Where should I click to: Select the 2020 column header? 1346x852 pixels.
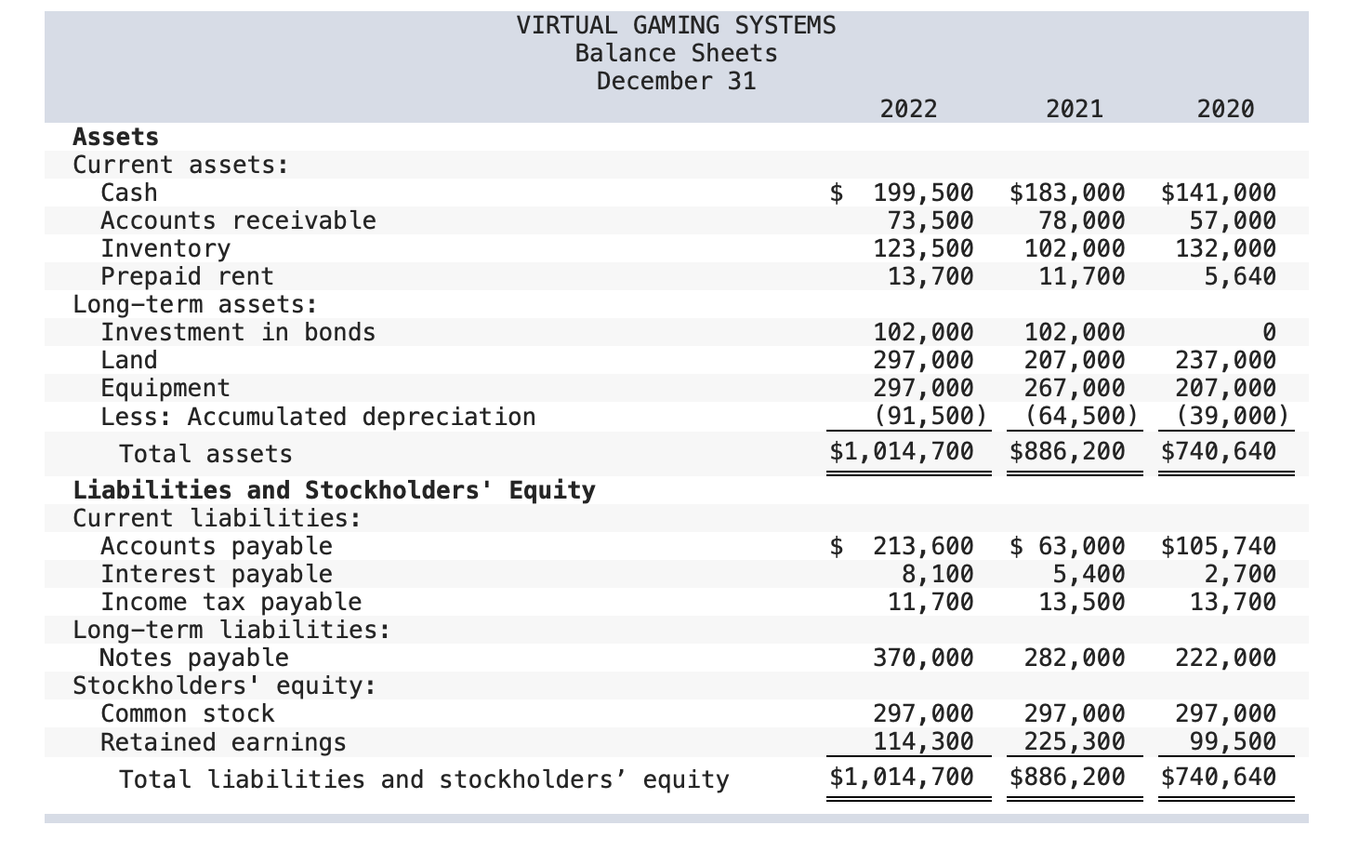[x=1225, y=109]
